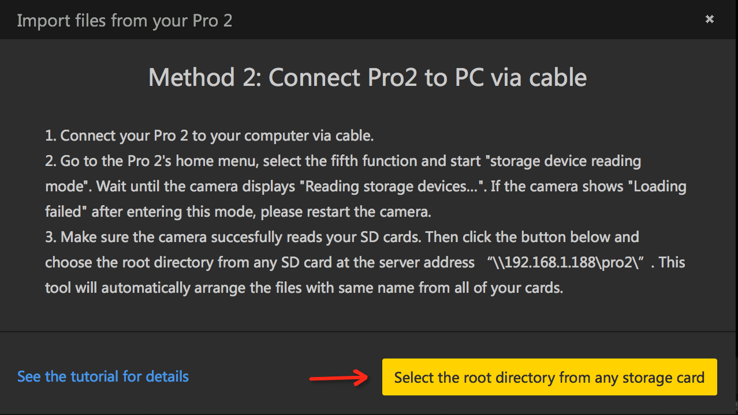Click the divider line above the footer

(369, 331)
